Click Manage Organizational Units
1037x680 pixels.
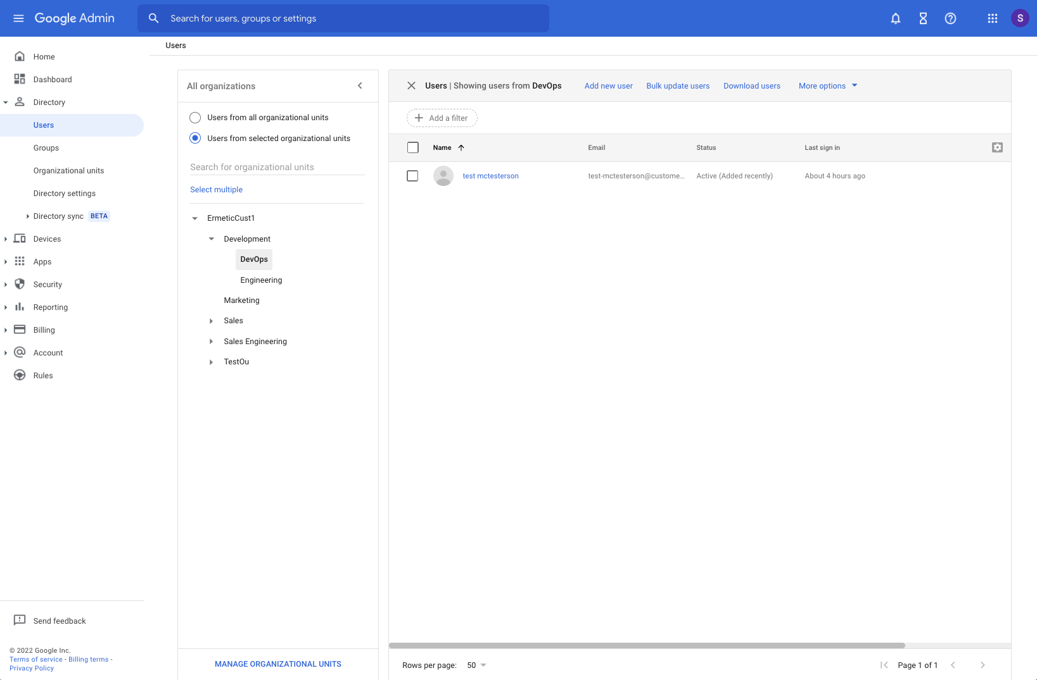(278, 664)
